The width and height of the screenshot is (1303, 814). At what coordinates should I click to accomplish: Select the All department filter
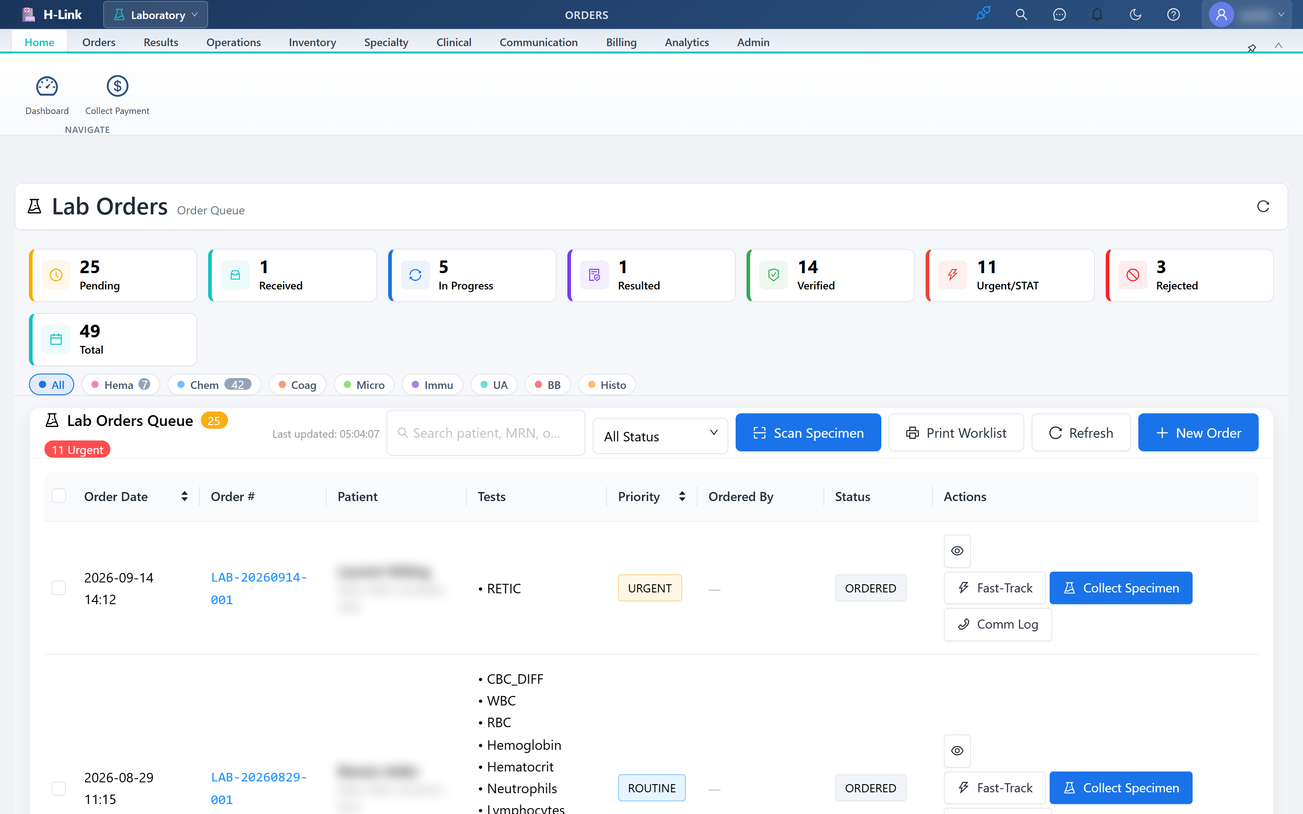click(52, 384)
